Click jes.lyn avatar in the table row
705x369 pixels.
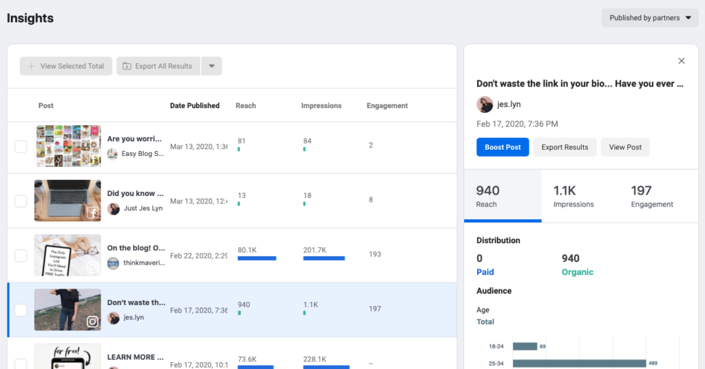point(114,318)
